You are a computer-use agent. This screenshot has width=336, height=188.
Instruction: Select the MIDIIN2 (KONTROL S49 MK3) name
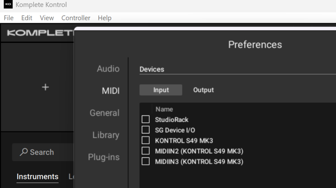pyautogui.click(x=199, y=151)
